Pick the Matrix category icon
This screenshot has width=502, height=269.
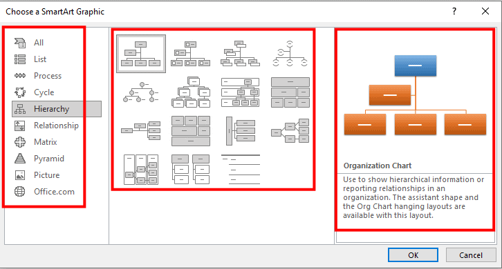pos(20,142)
